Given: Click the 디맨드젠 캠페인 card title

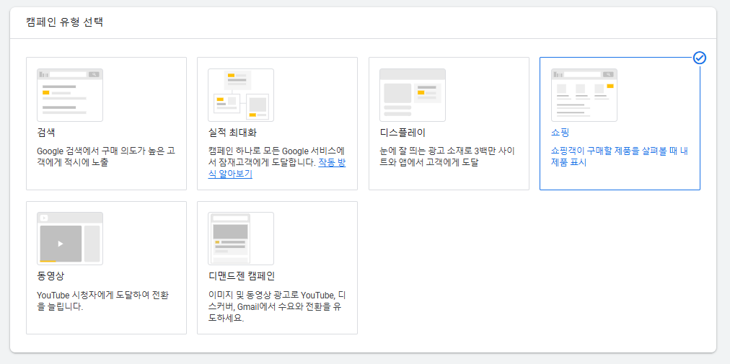Looking at the screenshot, I should point(242,276).
